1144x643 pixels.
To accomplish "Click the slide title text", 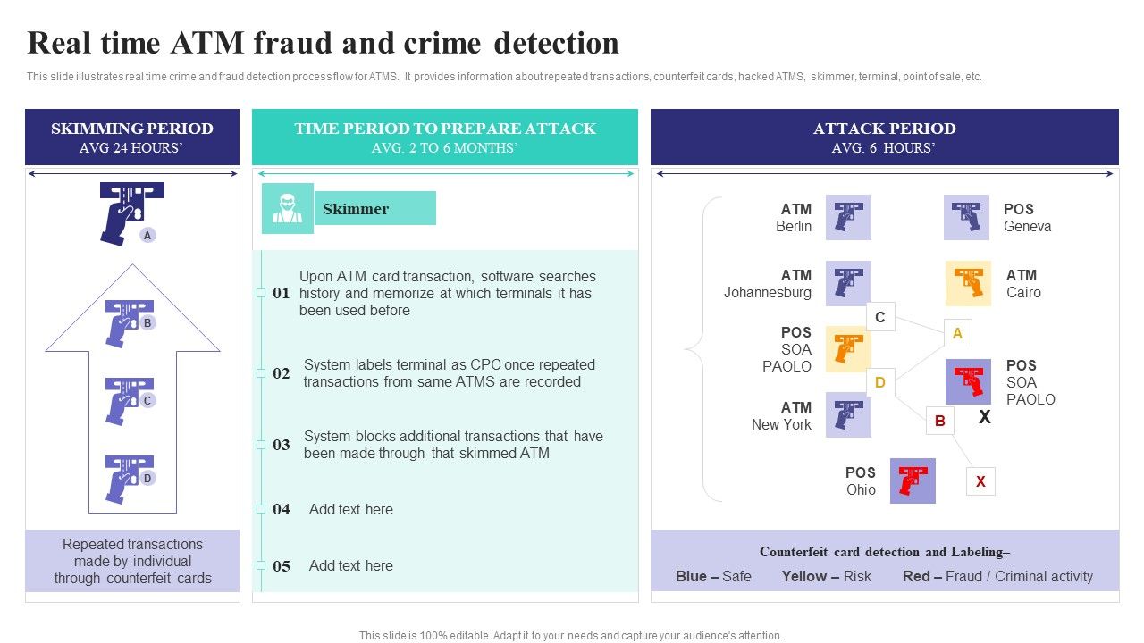I will (x=323, y=43).
